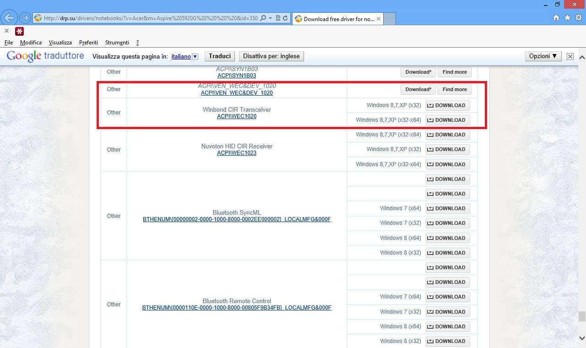
Task: Click the Refresh icon in address bar
Action: pyautogui.click(x=285, y=18)
